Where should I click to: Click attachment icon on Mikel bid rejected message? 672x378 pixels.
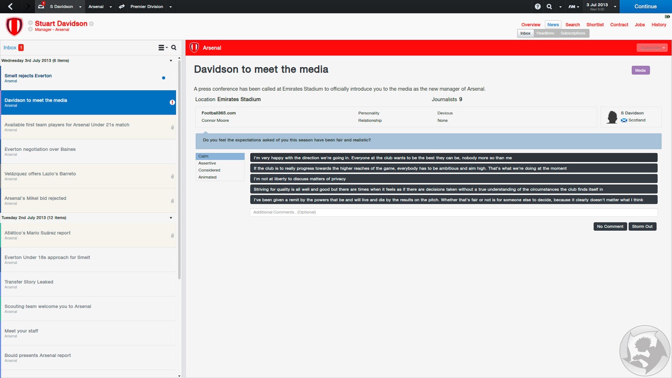pos(172,201)
